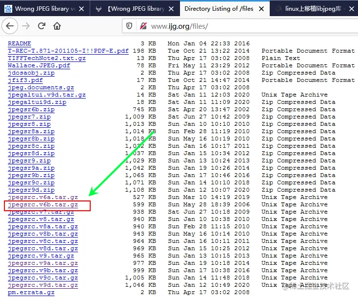Image resolution: width=358 pixels, height=299 pixels.
Task: Click the insecure connection padlock icon
Action: tap(143, 26)
